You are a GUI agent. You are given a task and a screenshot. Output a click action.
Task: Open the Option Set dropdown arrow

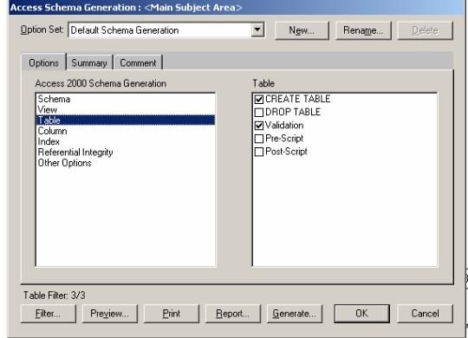coord(257,29)
